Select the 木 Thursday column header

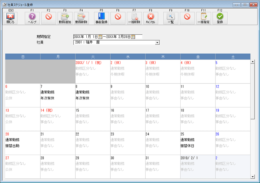(163, 57)
